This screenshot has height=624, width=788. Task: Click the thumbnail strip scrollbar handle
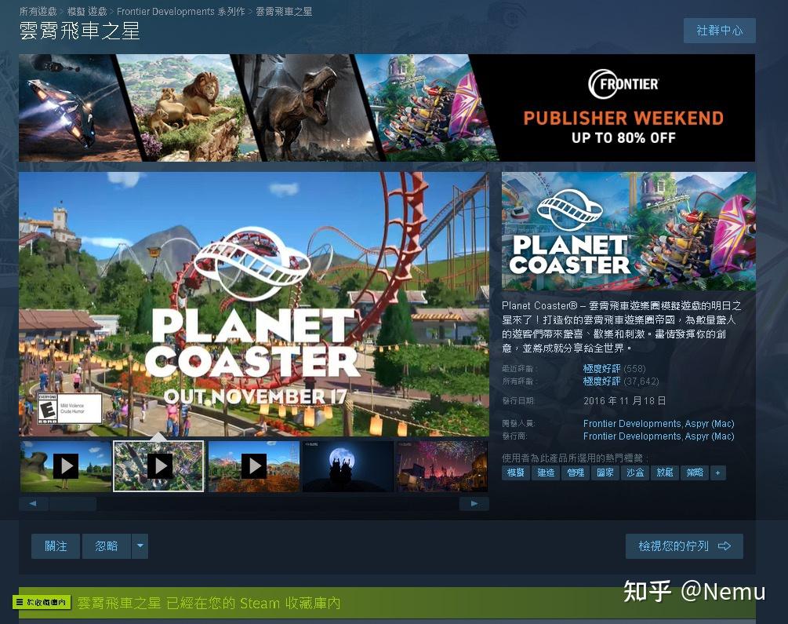73,504
